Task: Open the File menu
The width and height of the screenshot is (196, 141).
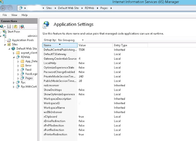Action: click(5, 15)
